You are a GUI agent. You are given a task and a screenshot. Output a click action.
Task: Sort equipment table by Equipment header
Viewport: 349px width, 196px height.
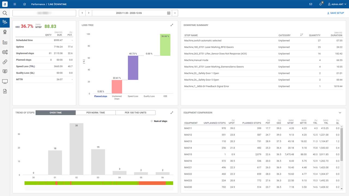coord(191,123)
